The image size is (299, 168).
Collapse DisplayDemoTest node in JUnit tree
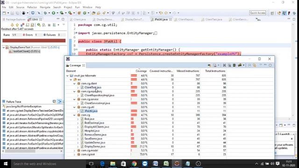[x=4, y=47]
